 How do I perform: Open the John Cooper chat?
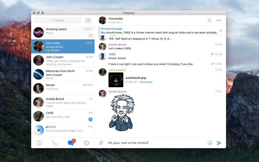63,61
